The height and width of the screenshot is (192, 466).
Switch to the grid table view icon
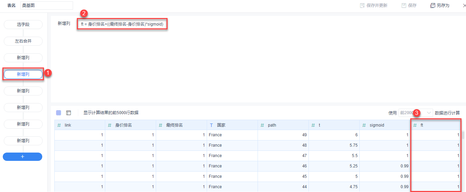59,113
